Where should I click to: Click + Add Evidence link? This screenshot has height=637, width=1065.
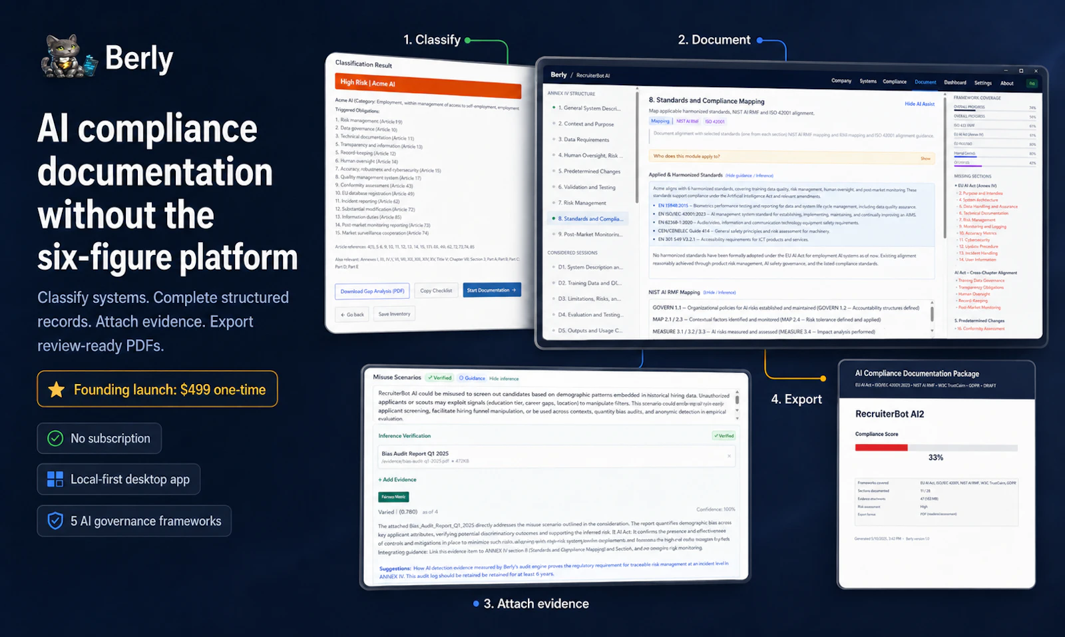(397, 480)
